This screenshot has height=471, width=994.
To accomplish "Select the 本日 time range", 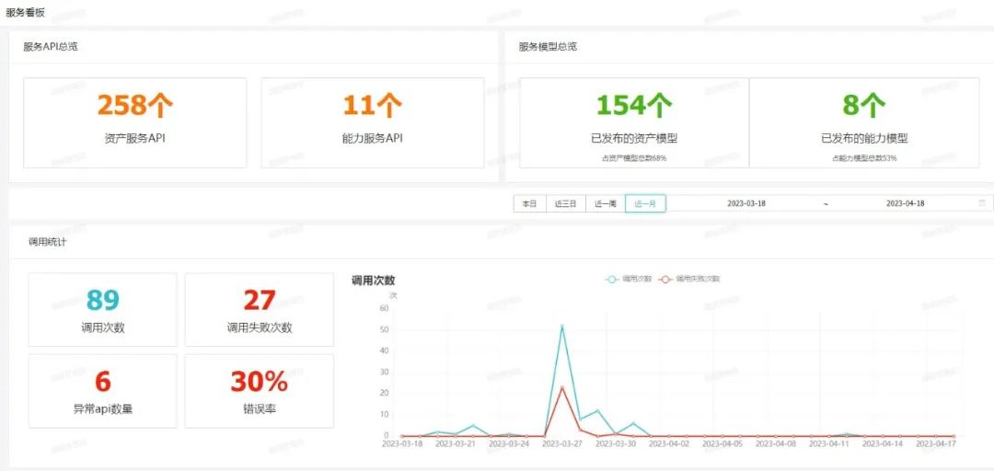I will pyautogui.click(x=529, y=203).
